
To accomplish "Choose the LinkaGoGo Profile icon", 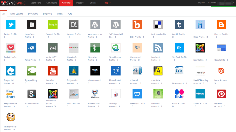I will pos(74,48).
